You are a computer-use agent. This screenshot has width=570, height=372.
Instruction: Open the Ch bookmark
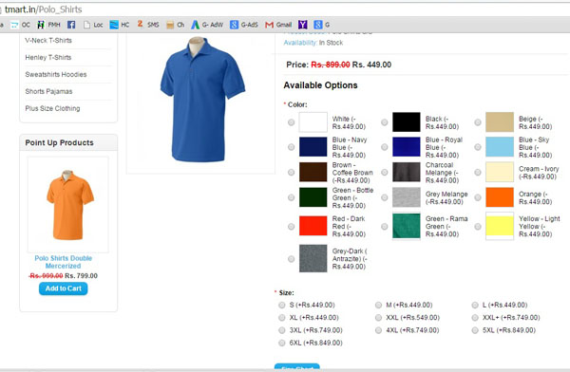(x=175, y=25)
